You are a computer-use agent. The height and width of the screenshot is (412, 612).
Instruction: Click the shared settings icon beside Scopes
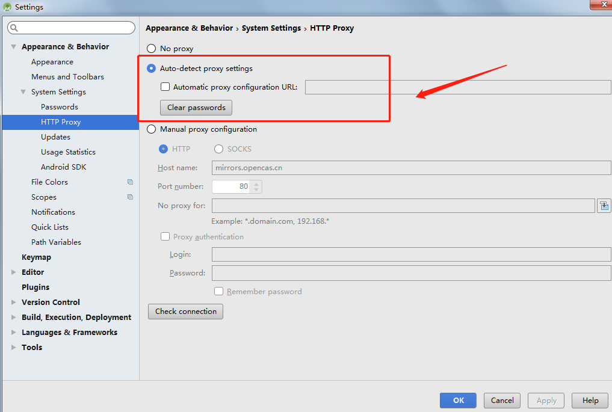pos(130,197)
